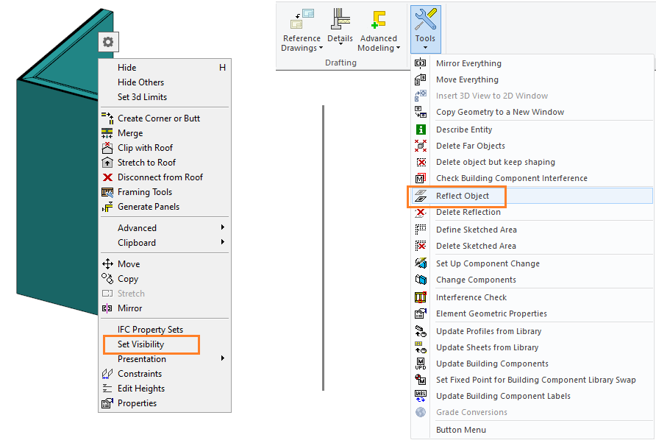Click the Clip with Roof icon
Screen dimensions: 656x443
[x=107, y=148]
